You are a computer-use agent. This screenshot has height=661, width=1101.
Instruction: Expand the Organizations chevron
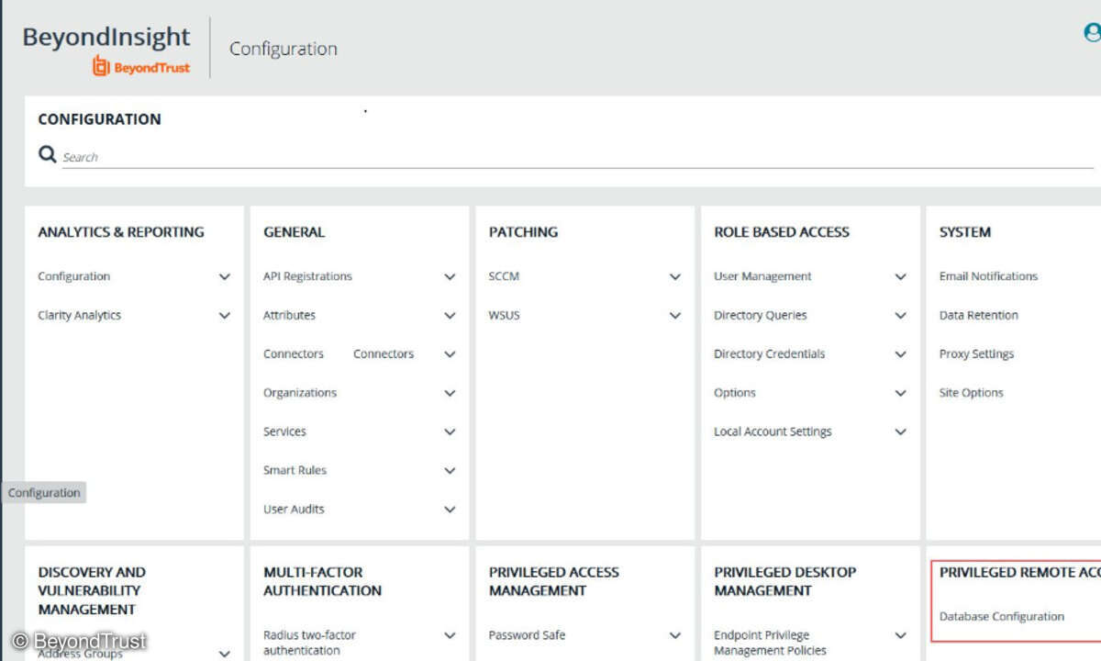[450, 393]
